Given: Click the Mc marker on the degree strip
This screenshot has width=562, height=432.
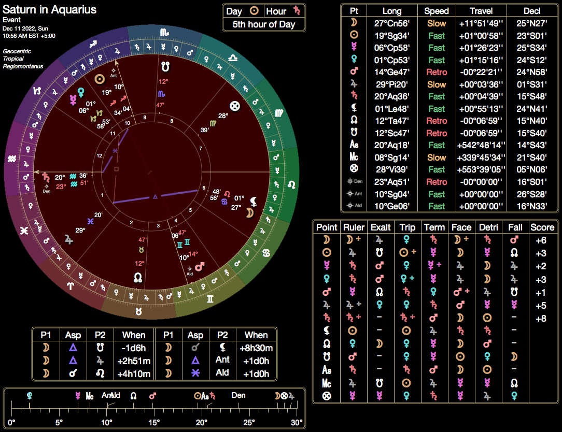Looking at the screenshot, I should [89, 396].
